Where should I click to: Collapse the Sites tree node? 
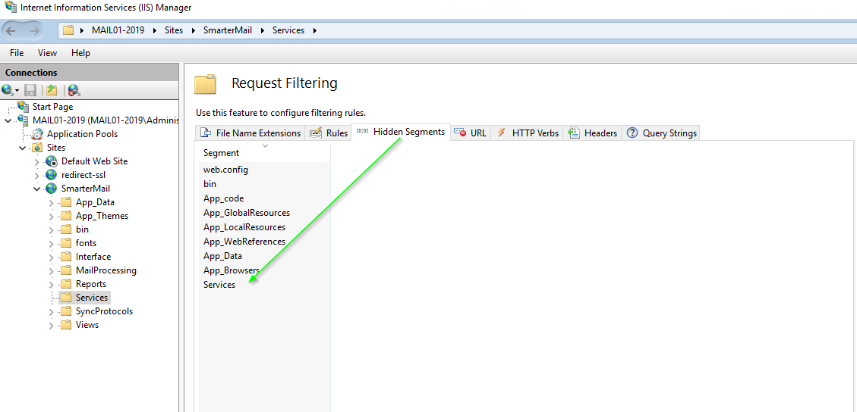coord(23,148)
